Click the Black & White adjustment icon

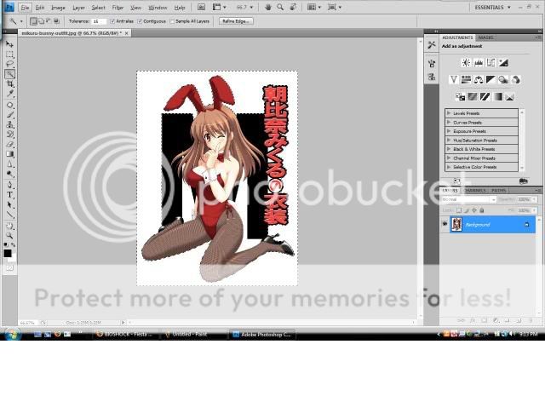(490, 79)
